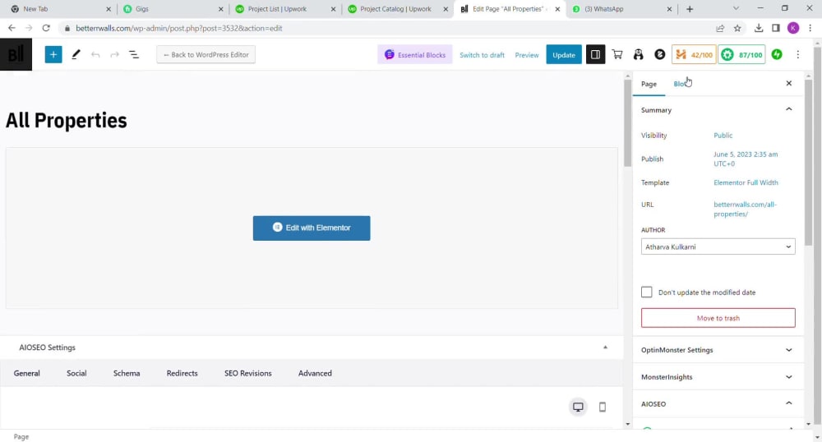
Task: Edit the URL betterrwalls.com/all-properties link
Action: pos(745,209)
